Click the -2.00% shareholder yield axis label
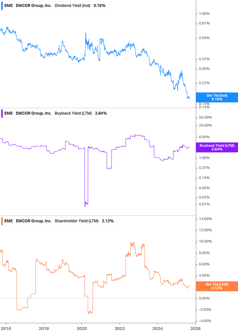Image resolution: width=238 pixels, height=333 pixels. click(x=204, y=309)
